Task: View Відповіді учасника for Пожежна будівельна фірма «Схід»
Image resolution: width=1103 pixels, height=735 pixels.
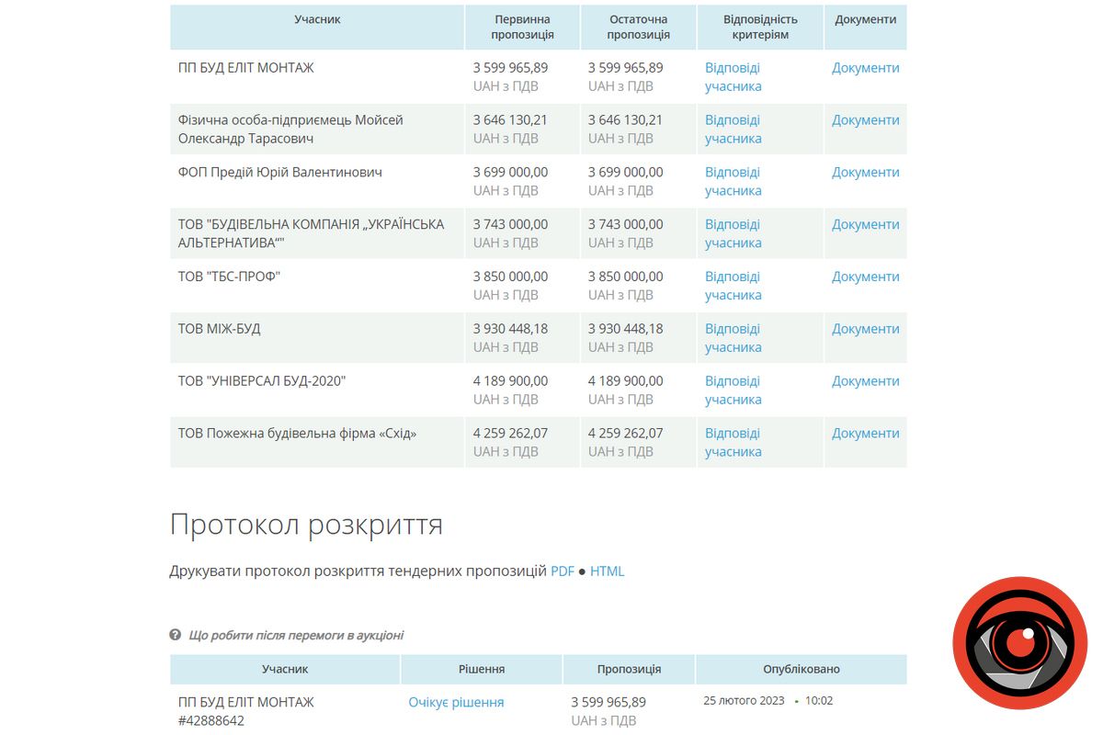Action: coord(733,442)
